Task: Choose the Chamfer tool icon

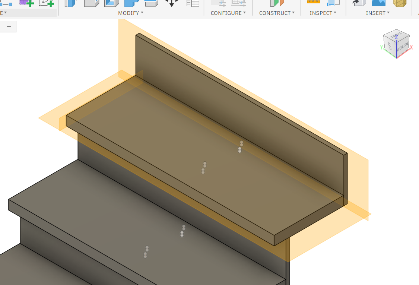Action: point(111,3)
